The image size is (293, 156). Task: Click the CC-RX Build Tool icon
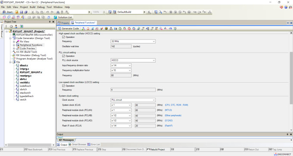point(14,52)
